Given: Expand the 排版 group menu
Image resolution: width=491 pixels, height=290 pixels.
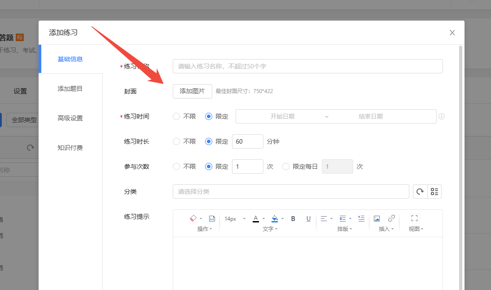Looking at the screenshot, I should tap(345, 229).
